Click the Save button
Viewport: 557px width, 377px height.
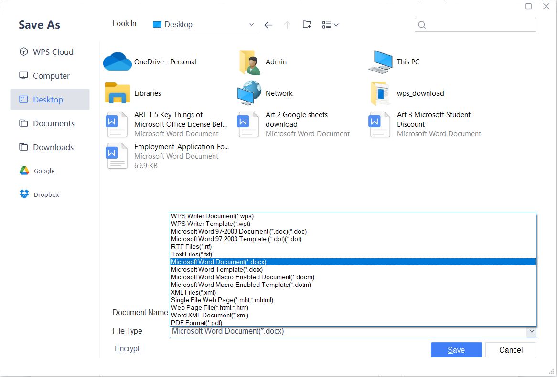456,349
